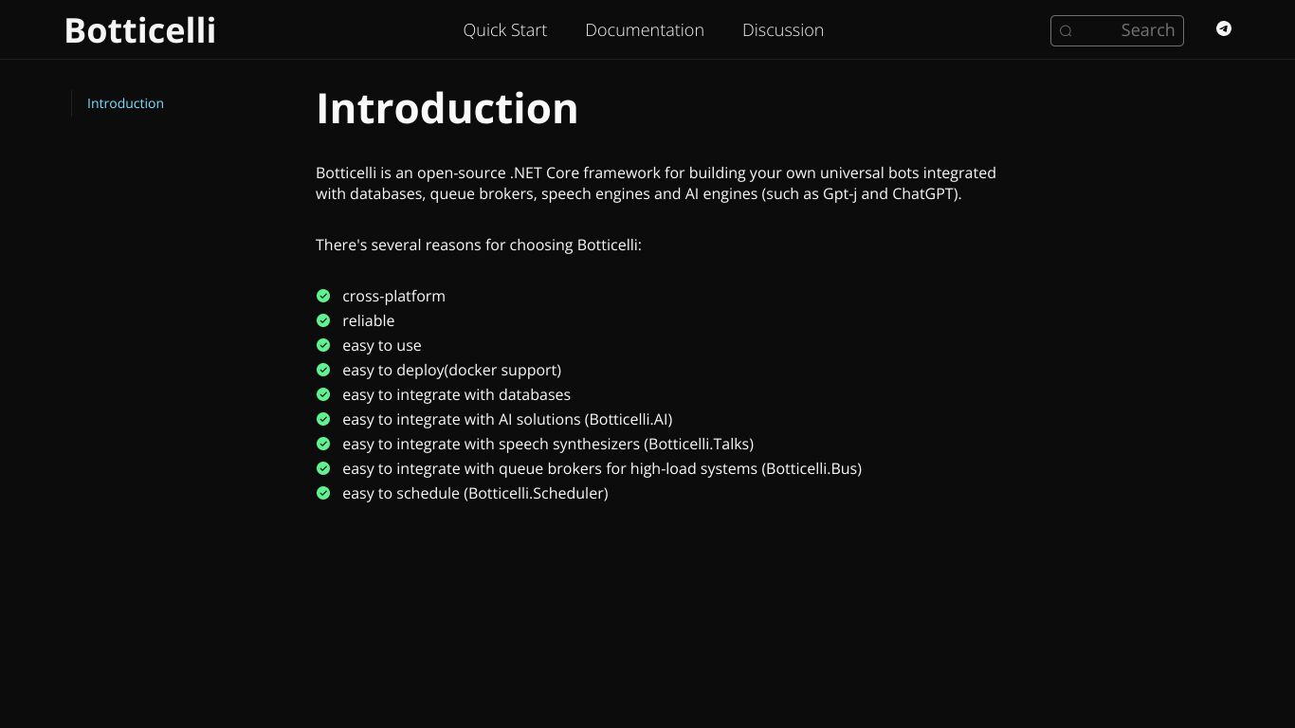
Task: Go to the Discussion page
Action: point(783,30)
